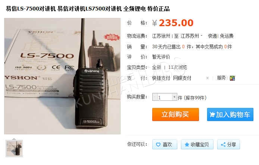Click the 收藏宝贝 favorite item text
Image resolution: width=259 pixels, height=165 pixels.
[200, 145]
